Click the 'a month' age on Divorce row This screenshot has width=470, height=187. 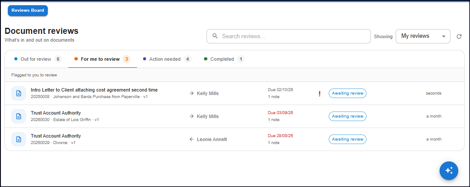(x=434, y=139)
